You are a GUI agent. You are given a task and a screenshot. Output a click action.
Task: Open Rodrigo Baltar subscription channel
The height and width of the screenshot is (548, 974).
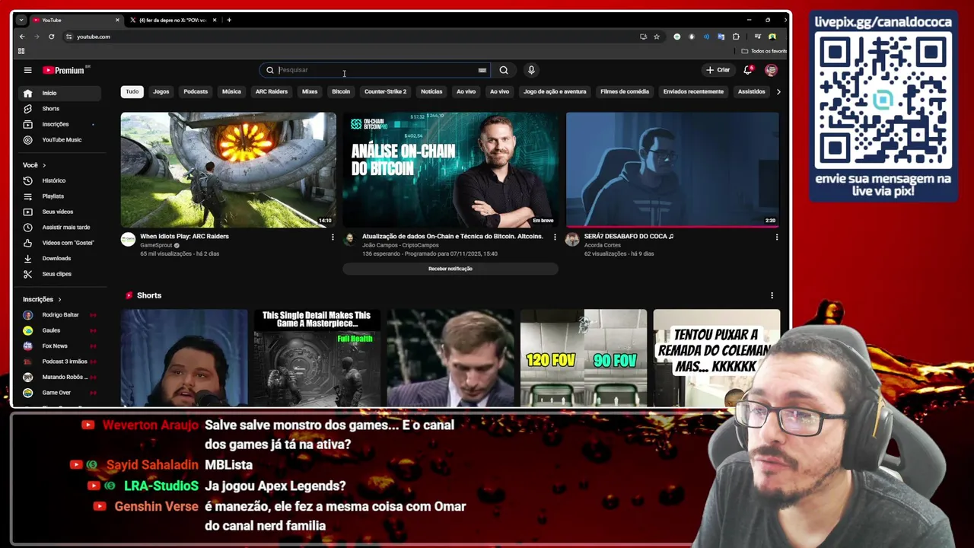click(x=60, y=315)
